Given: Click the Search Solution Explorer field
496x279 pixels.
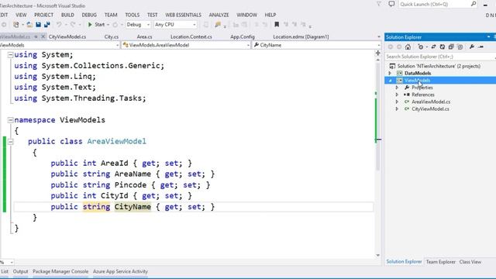Looking at the screenshot, I should point(440,57).
